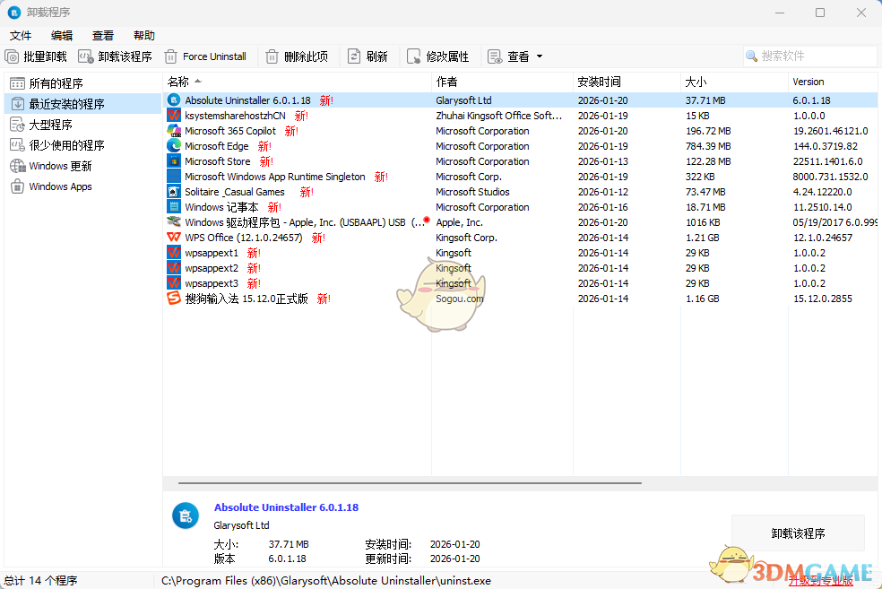The width and height of the screenshot is (882, 589).
Task: Click the Microsoft Edge icon in the list
Action: [x=174, y=146]
